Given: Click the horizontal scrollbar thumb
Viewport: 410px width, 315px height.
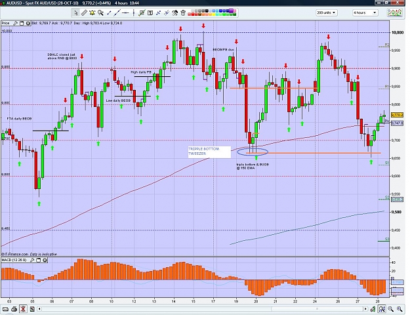Looking at the screenshot, I should (x=317, y=309).
